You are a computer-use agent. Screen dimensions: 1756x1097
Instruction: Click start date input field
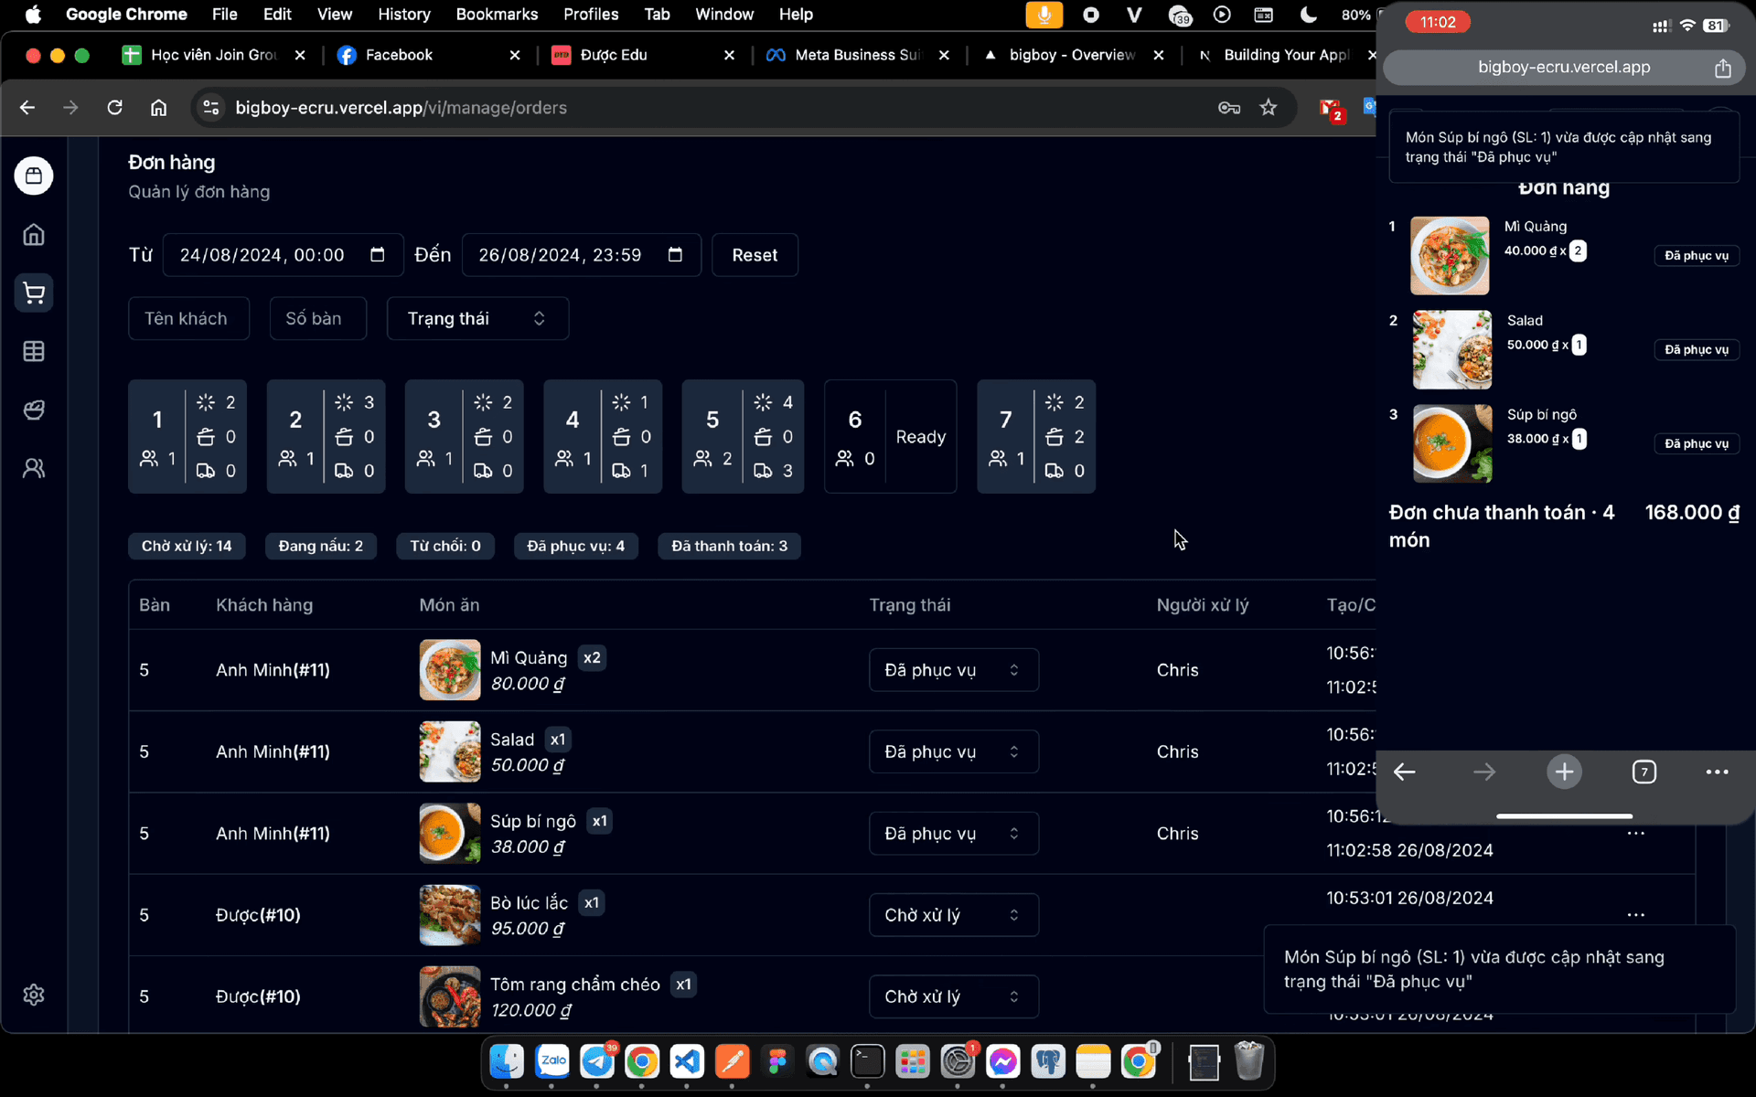[267, 254]
